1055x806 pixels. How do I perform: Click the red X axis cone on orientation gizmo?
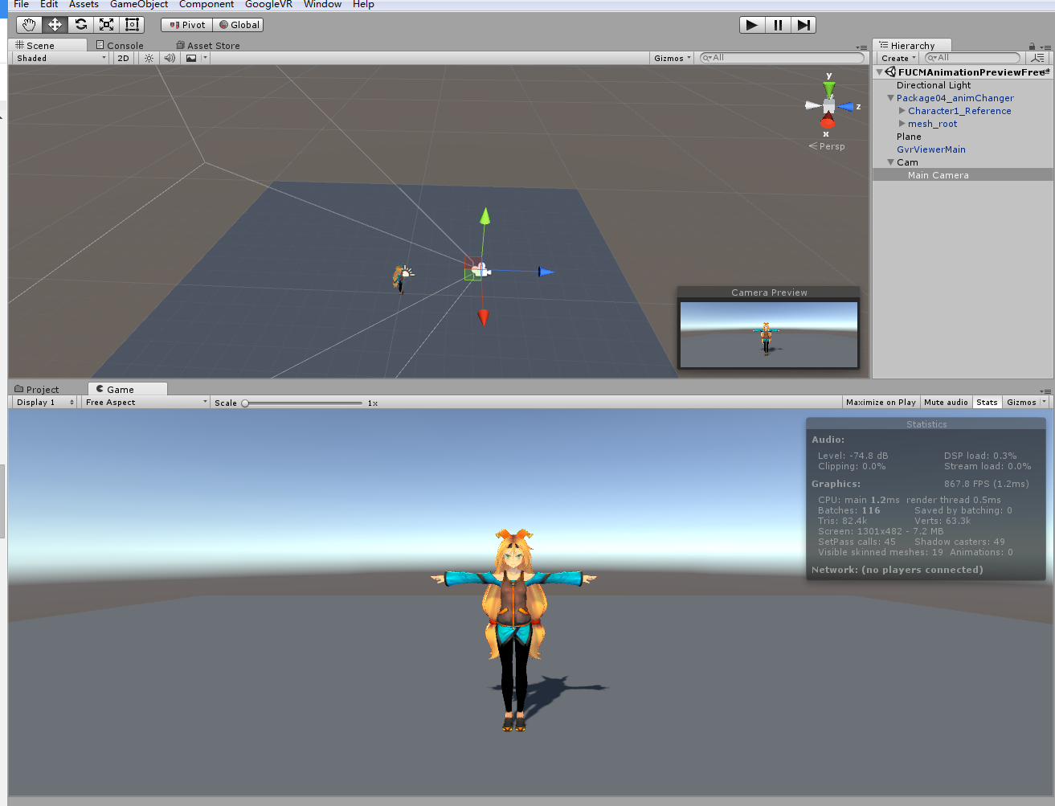[x=828, y=121]
